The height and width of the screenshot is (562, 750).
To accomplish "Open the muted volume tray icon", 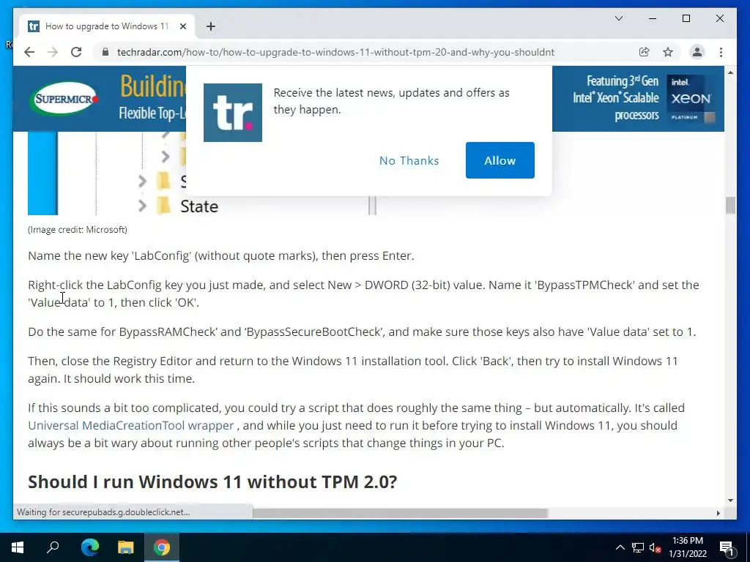I will [656, 547].
